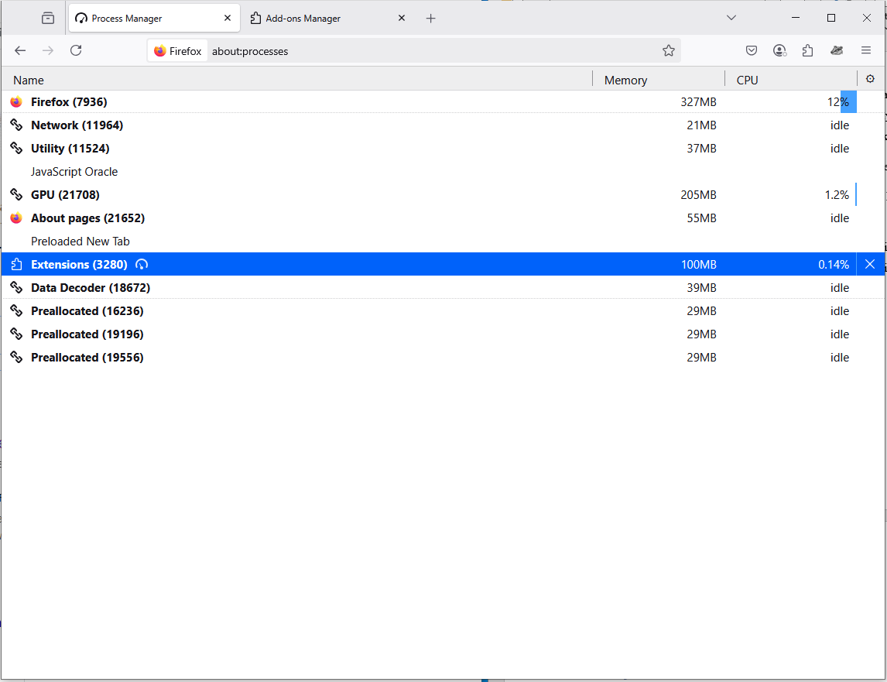
Task: Open the Firefox View icon
Action: pyautogui.click(x=48, y=18)
